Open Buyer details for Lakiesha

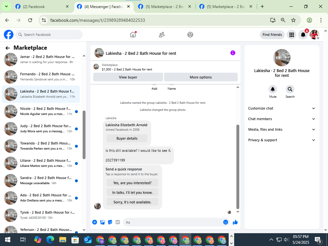127,138
